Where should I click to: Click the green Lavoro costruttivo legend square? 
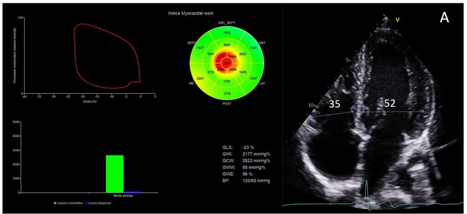tap(56, 203)
